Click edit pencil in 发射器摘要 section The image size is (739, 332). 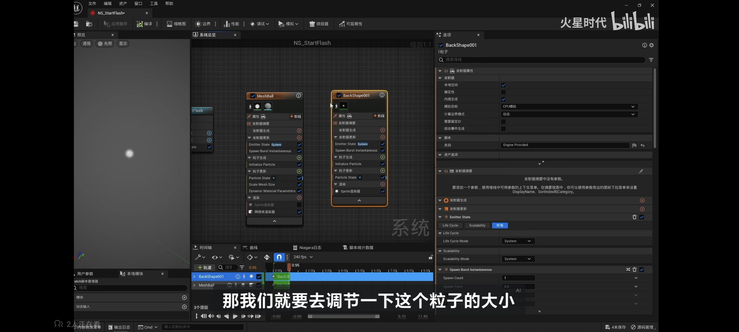pos(641,171)
